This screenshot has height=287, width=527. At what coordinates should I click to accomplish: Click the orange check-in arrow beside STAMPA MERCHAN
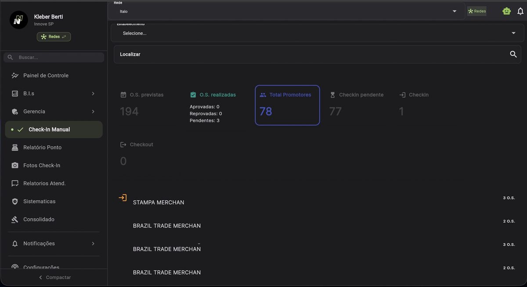coord(123,198)
